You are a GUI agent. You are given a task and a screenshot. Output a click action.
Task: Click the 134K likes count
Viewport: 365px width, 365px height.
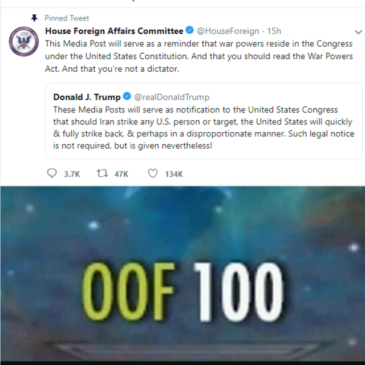click(173, 174)
